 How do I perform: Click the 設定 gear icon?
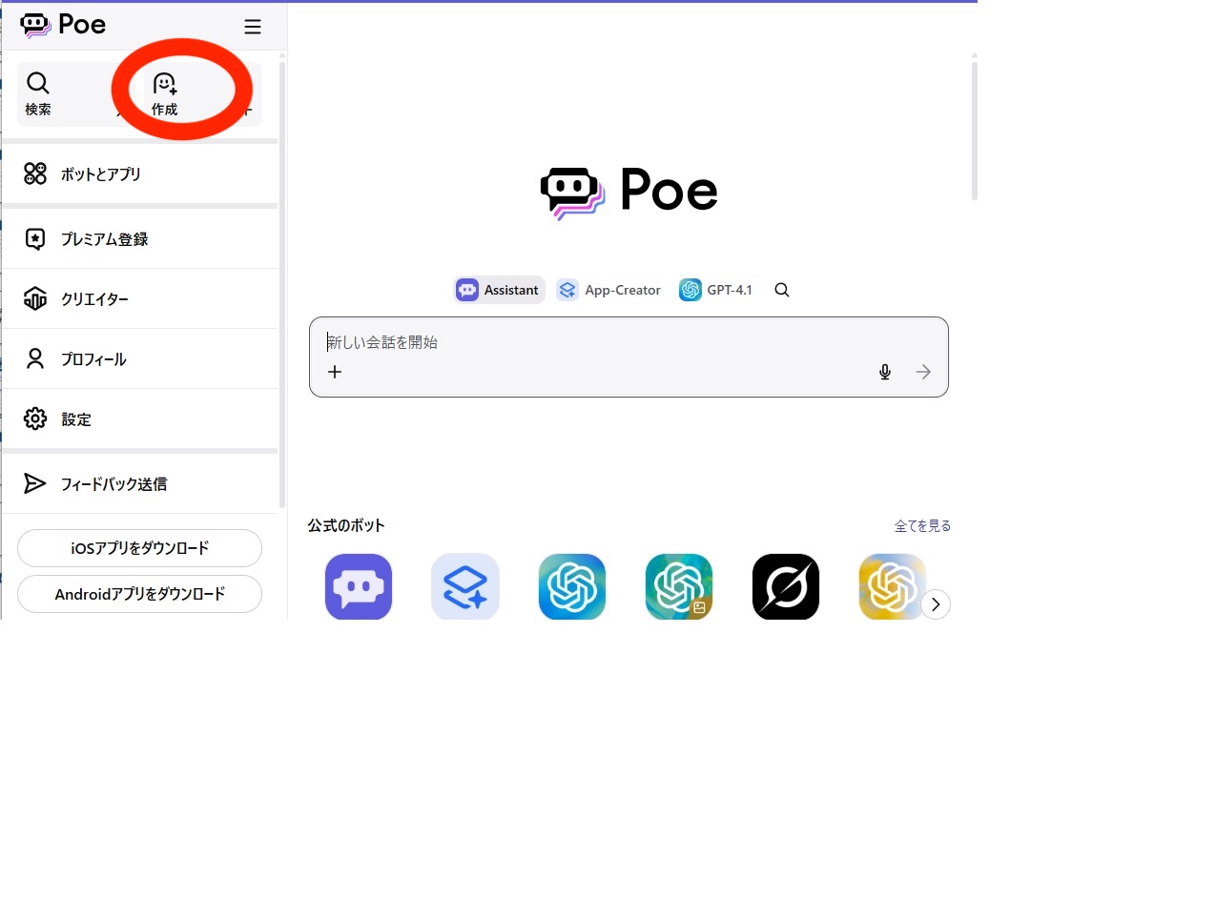point(35,419)
